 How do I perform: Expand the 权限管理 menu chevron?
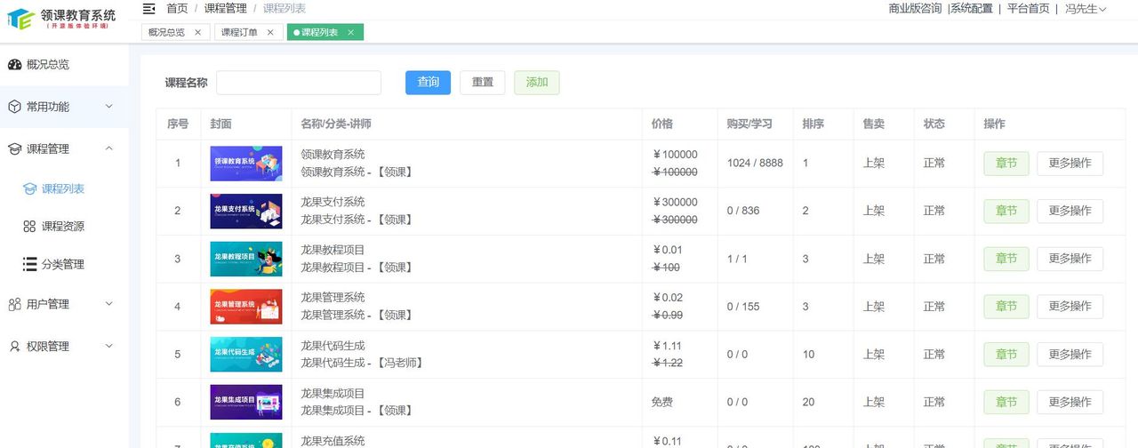tap(109, 346)
